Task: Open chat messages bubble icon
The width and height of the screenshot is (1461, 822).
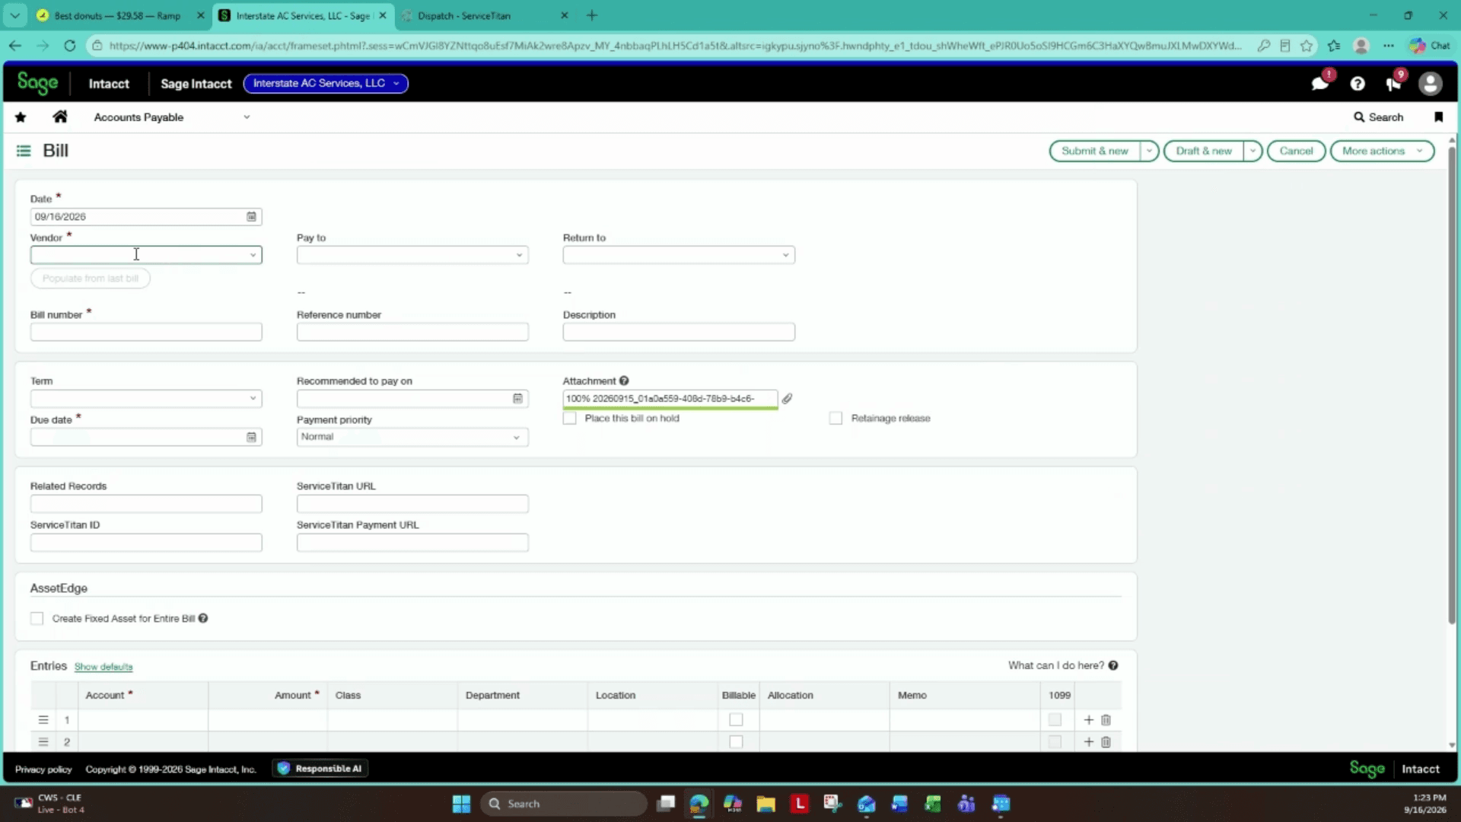Action: [x=1320, y=84]
